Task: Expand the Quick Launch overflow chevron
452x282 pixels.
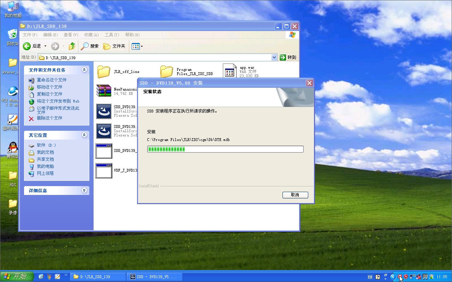Action: point(66,275)
